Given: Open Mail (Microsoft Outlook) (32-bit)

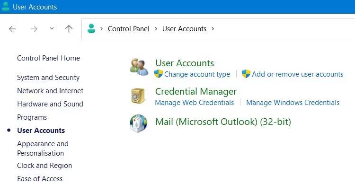Looking at the screenshot, I should click(x=223, y=122).
